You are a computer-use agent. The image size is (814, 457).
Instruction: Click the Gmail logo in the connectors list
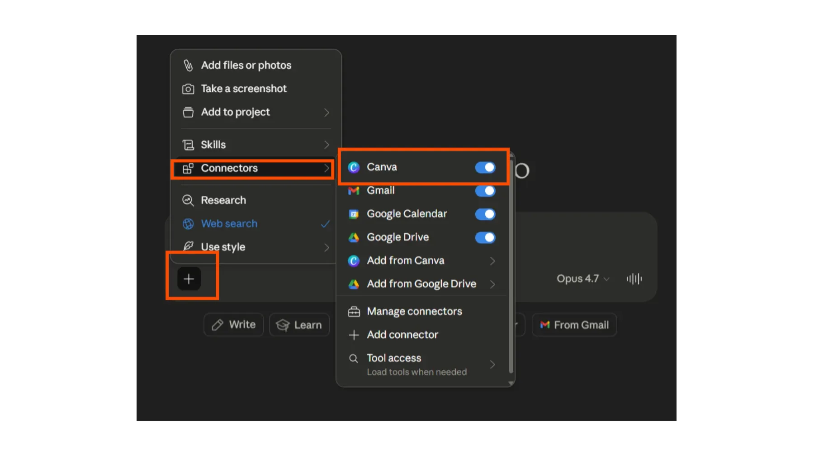(354, 191)
